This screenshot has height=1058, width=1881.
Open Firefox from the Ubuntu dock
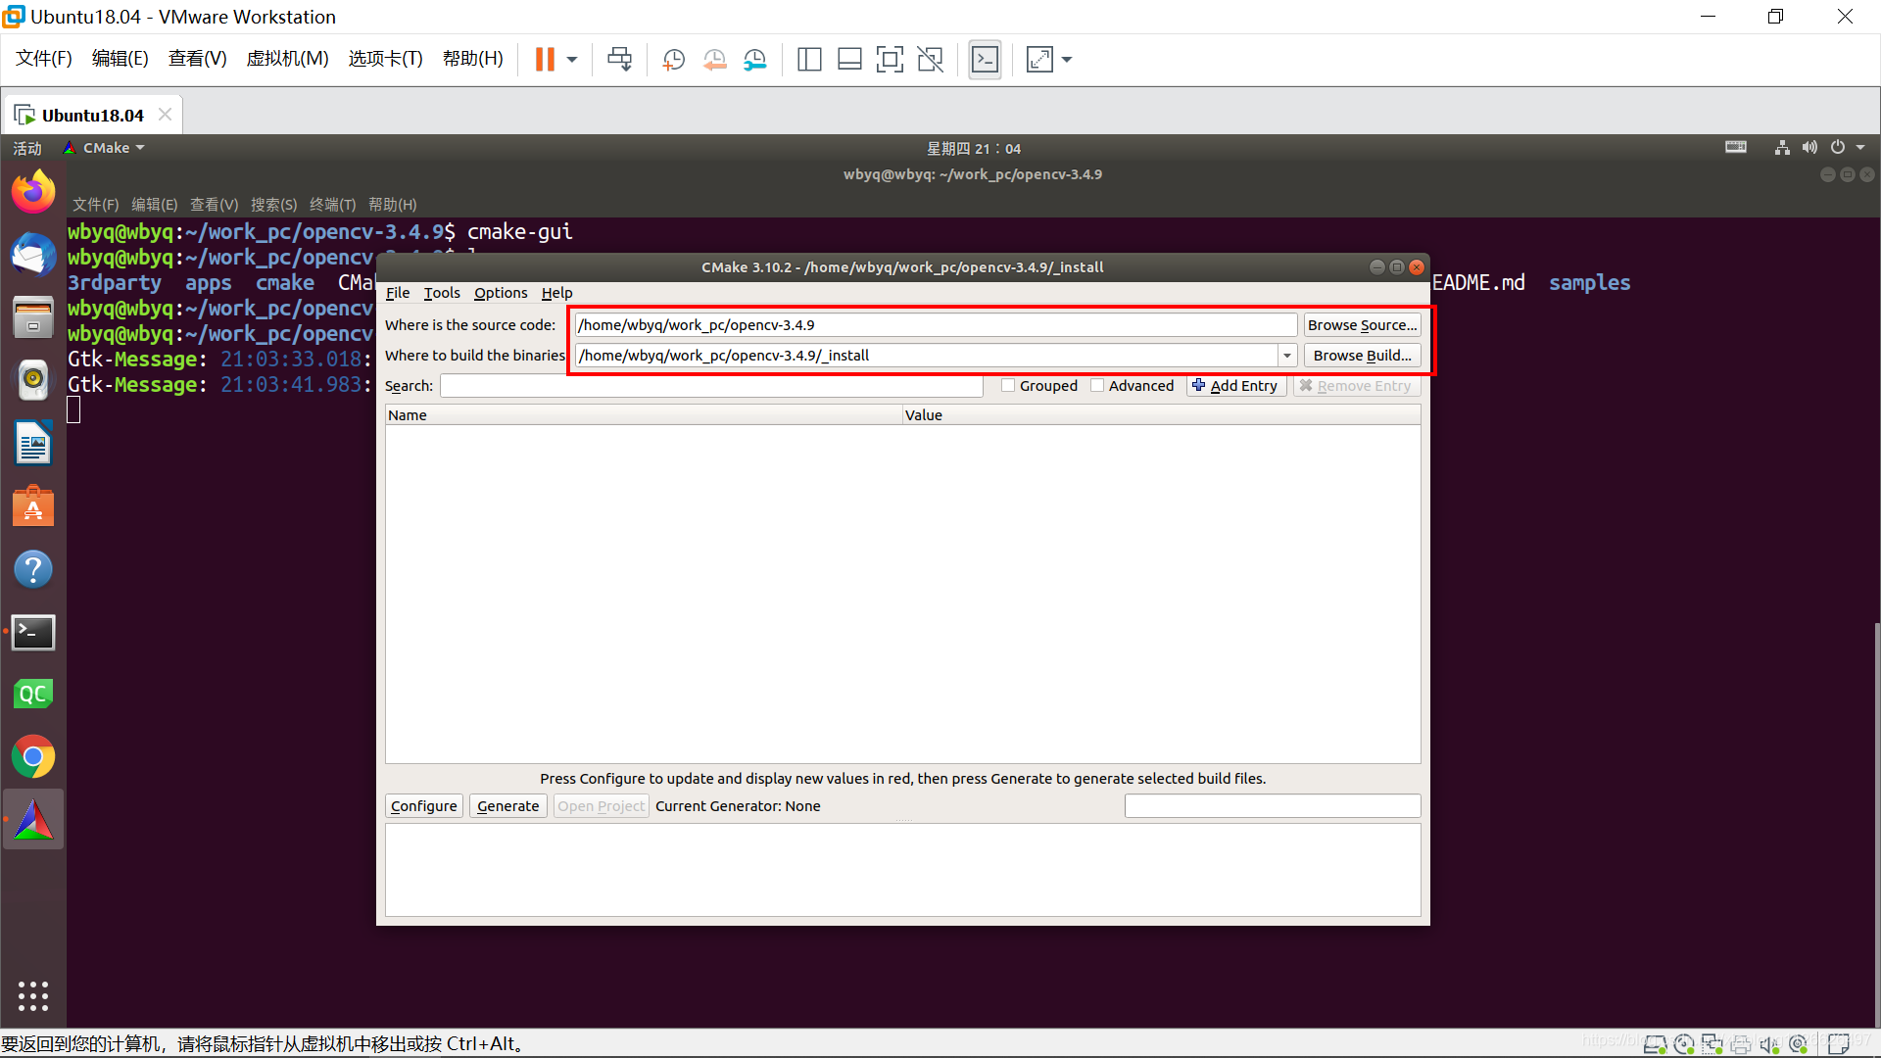pyautogui.click(x=33, y=191)
